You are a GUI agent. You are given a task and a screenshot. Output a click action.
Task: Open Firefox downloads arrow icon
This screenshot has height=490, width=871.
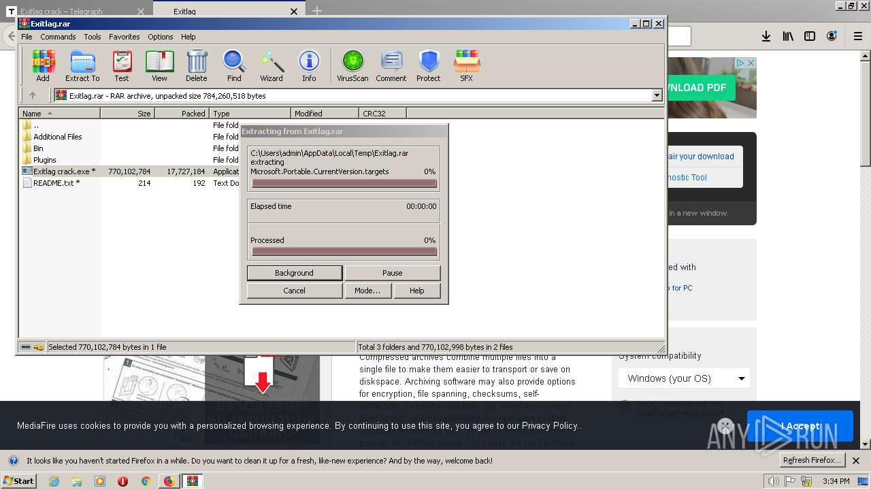pos(766,36)
